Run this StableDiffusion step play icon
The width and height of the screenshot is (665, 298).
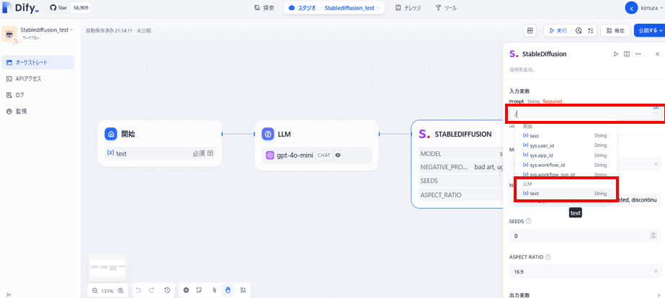pyautogui.click(x=616, y=54)
